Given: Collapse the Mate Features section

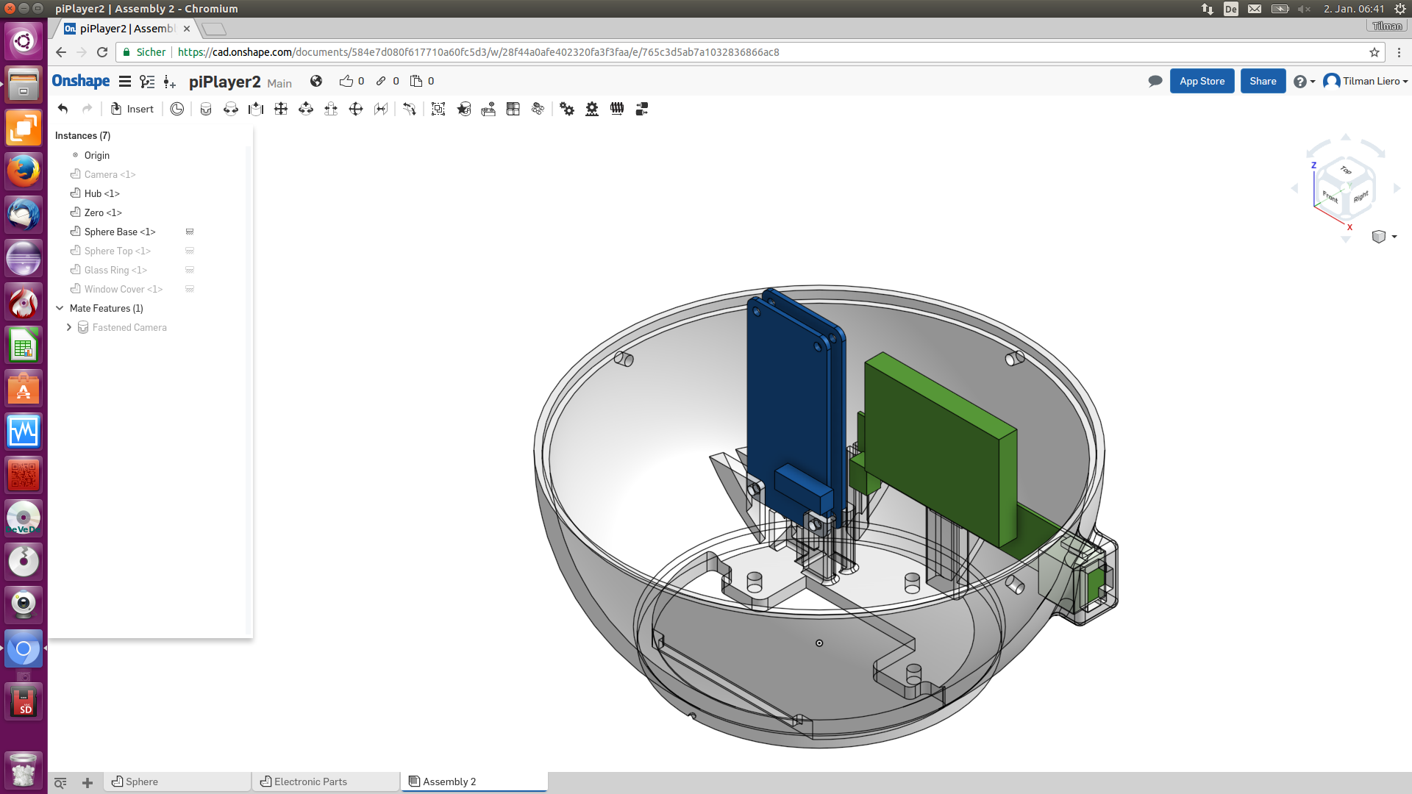Looking at the screenshot, I should click(60, 308).
